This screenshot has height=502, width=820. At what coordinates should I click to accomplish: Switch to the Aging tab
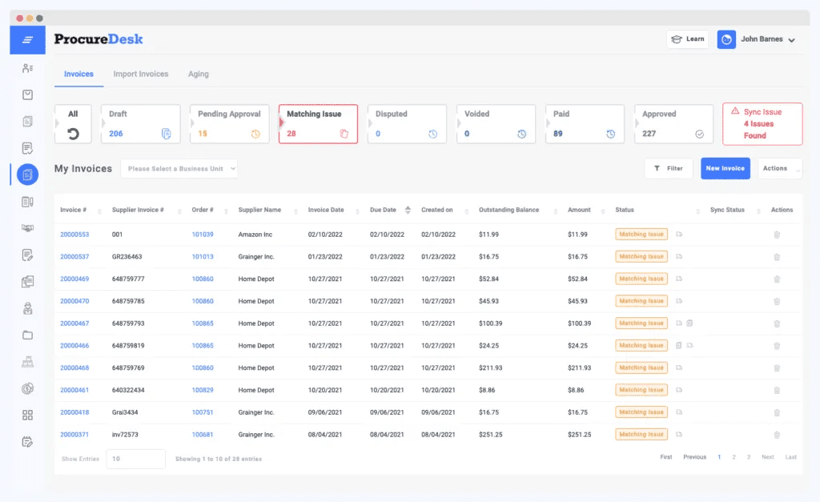tap(199, 74)
